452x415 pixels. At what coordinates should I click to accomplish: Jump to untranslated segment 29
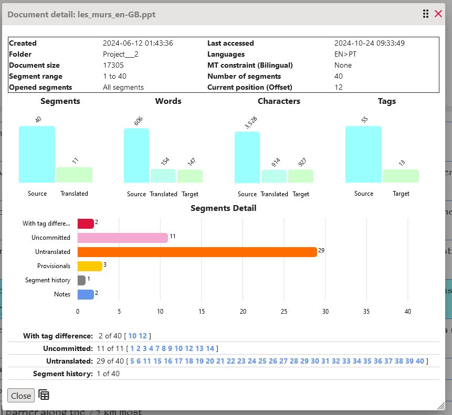click(304, 361)
